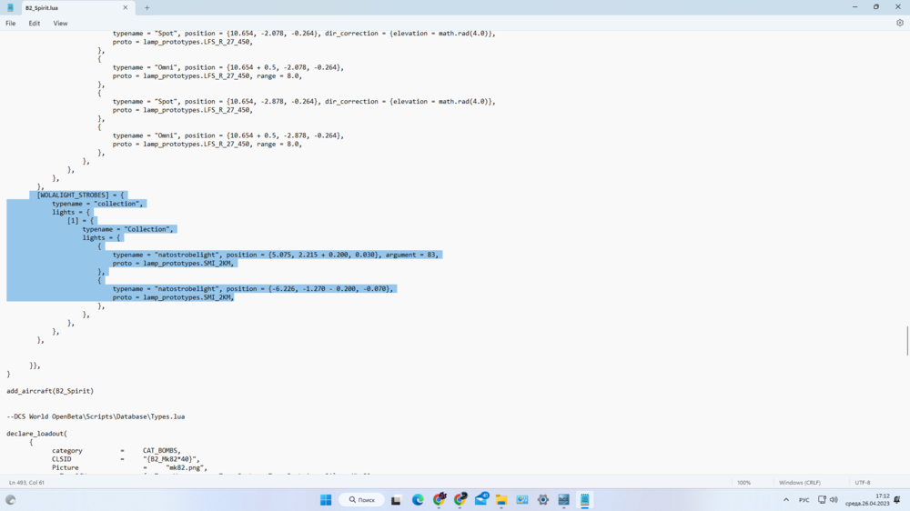This screenshot has width=910, height=511.
Task: Click the [1] = { line
Action: tap(80, 221)
